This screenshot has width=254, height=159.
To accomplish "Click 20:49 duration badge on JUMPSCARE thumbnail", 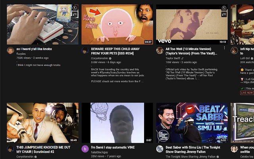I will (x=73, y=140).
